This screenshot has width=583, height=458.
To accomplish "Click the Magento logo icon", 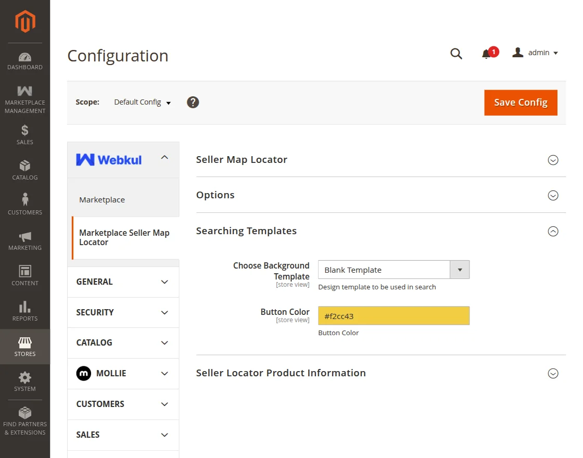I will point(25,21).
